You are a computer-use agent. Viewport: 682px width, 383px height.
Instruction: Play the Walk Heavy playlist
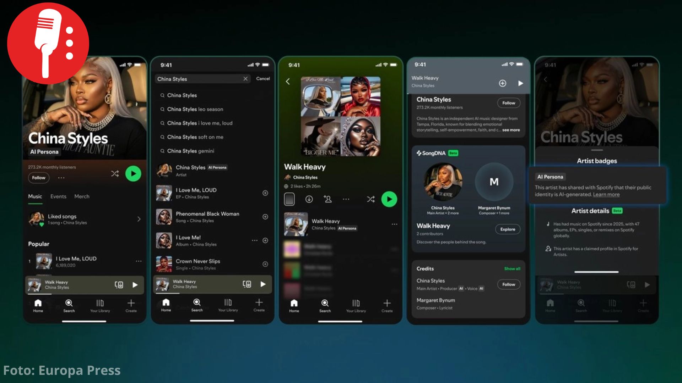pos(389,199)
